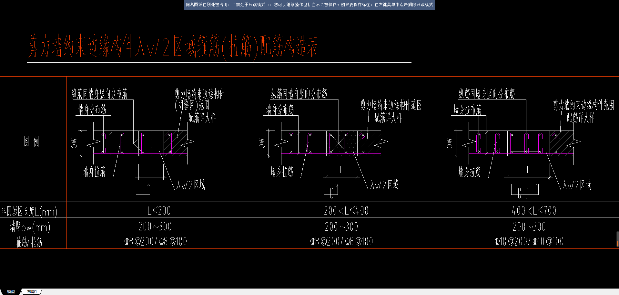Screen dimensions: 619x295
Task: Select Φ8@200/Φ8@100 in the 200<L≤400 column
Action: point(341,241)
